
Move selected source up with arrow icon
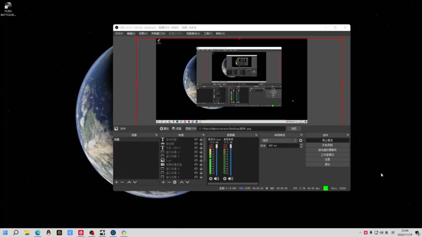[x=181, y=182]
